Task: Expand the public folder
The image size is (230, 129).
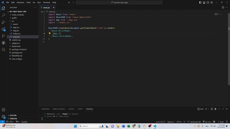Action: pyautogui.click(x=14, y=18)
